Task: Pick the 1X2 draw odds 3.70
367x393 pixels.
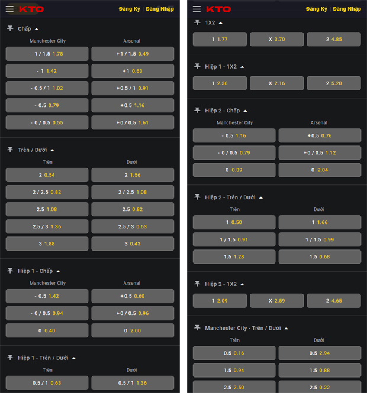Action: [x=276, y=39]
